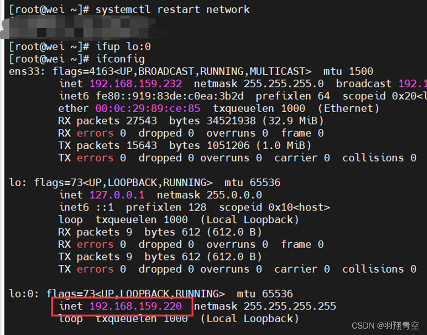
Task: Click the first '(Local Loopback)' label under lo
Action: tap(250, 220)
